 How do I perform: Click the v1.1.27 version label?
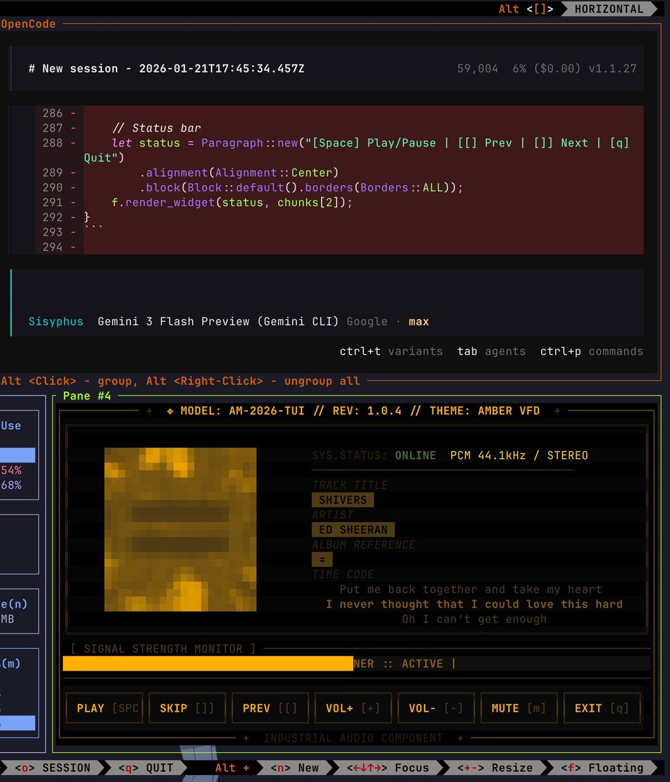[x=613, y=68]
